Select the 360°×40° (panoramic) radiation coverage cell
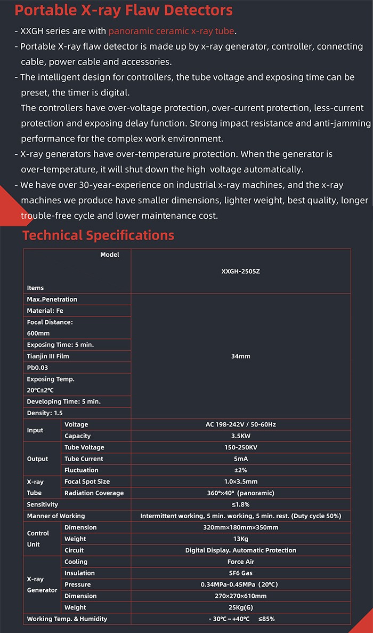Screen dimensions: 373x633 [241, 493]
